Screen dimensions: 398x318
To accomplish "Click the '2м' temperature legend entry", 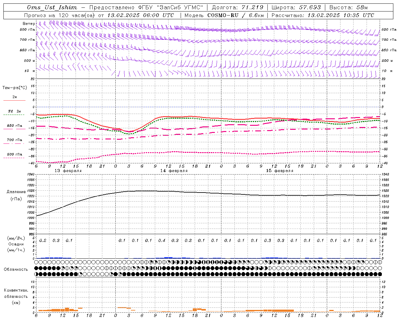I will click(x=15, y=97).
